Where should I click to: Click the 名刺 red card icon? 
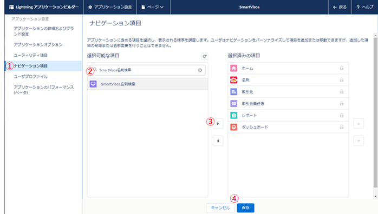(233, 80)
